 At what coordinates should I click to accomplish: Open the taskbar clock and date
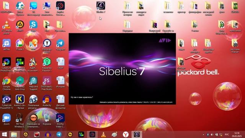click(x=237, y=135)
